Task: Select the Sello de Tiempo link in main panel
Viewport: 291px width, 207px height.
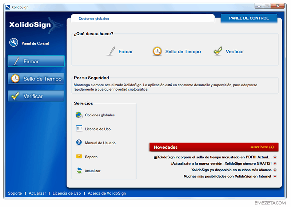Action: tap(183, 51)
